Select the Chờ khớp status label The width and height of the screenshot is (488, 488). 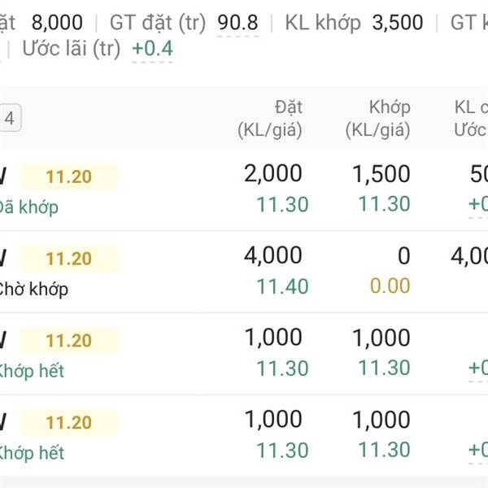pyautogui.click(x=33, y=290)
